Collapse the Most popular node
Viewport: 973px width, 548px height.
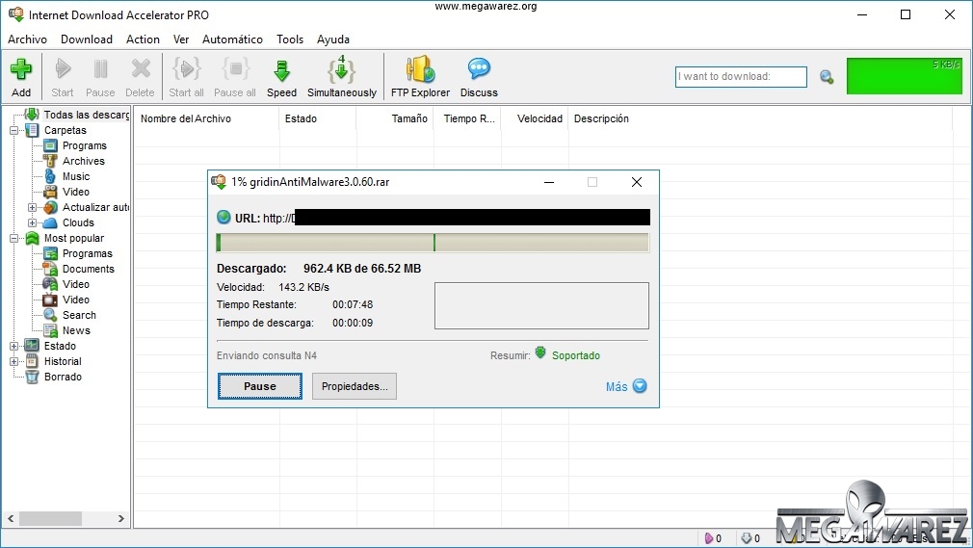pyautogui.click(x=13, y=238)
